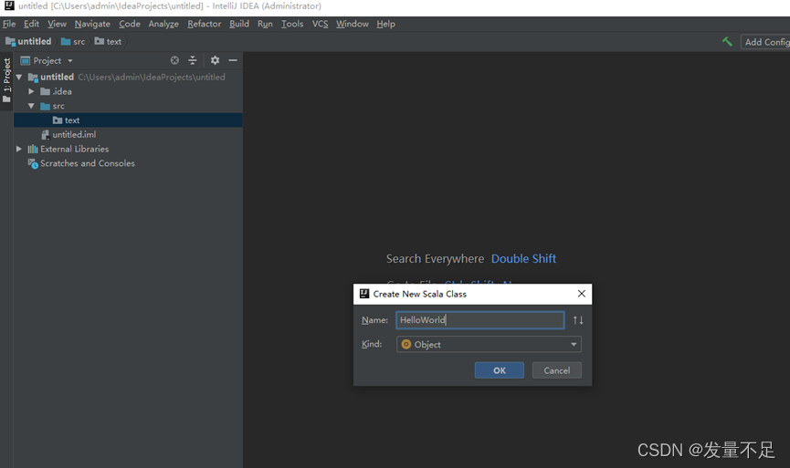Click the .idea folder icon
This screenshot has height=468, width=790.
point(46,91)
